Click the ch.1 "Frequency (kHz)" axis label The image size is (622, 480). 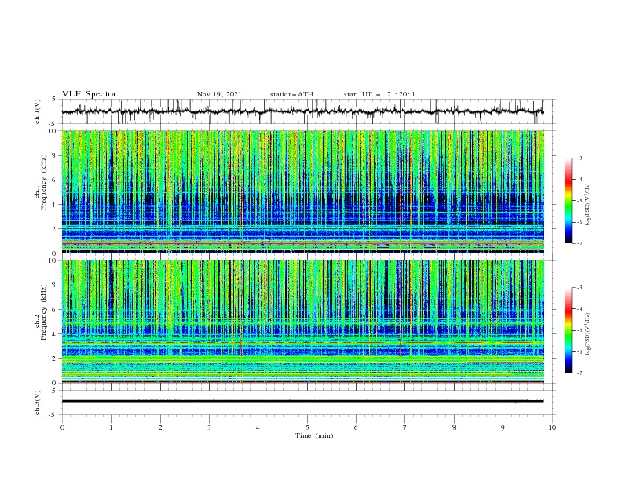pyautogui.click(x=44, y=182)
